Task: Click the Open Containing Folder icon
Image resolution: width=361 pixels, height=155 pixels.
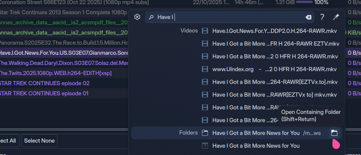Action: 334,133
